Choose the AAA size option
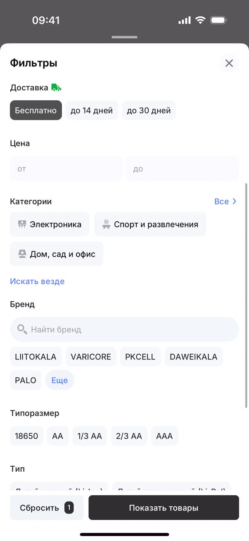Viewport: 249px width, 541px height. click(x=164, y=436)
